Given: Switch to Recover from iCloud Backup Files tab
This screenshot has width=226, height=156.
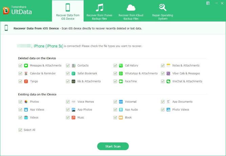Looking at the screenshot, I should click(131, 11).
